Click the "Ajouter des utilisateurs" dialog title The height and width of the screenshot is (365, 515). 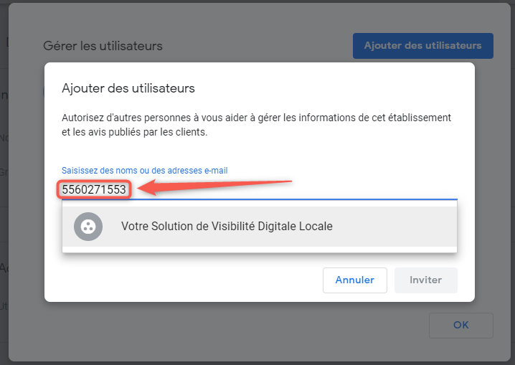128,88
